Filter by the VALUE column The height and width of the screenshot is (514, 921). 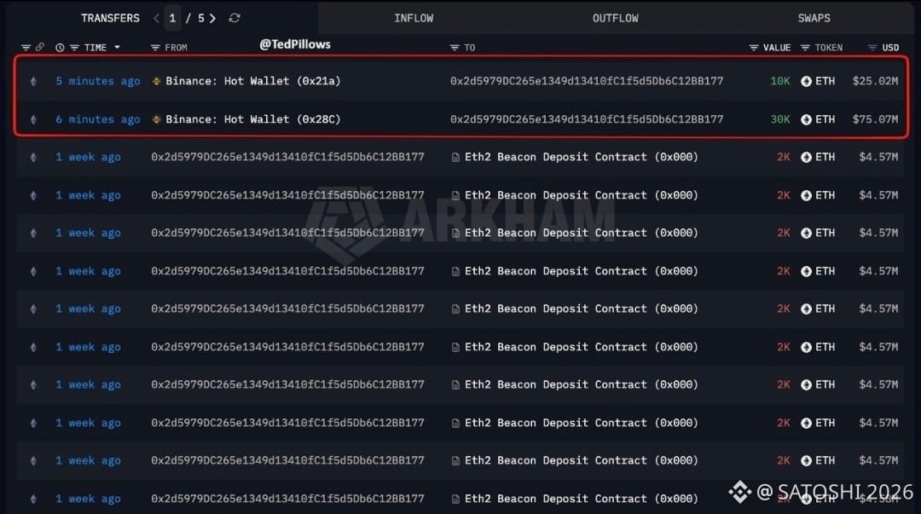(754, 48)
